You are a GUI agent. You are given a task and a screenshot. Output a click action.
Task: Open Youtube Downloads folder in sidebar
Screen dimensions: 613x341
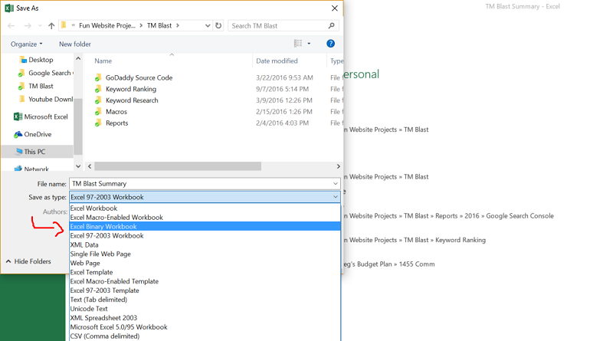tap(45, 100)
